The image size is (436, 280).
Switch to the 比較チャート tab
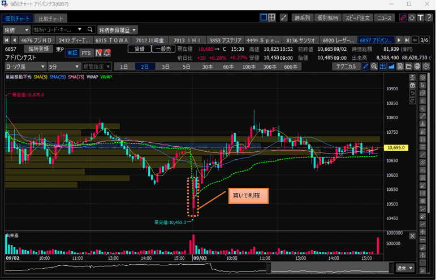[51, 19]
